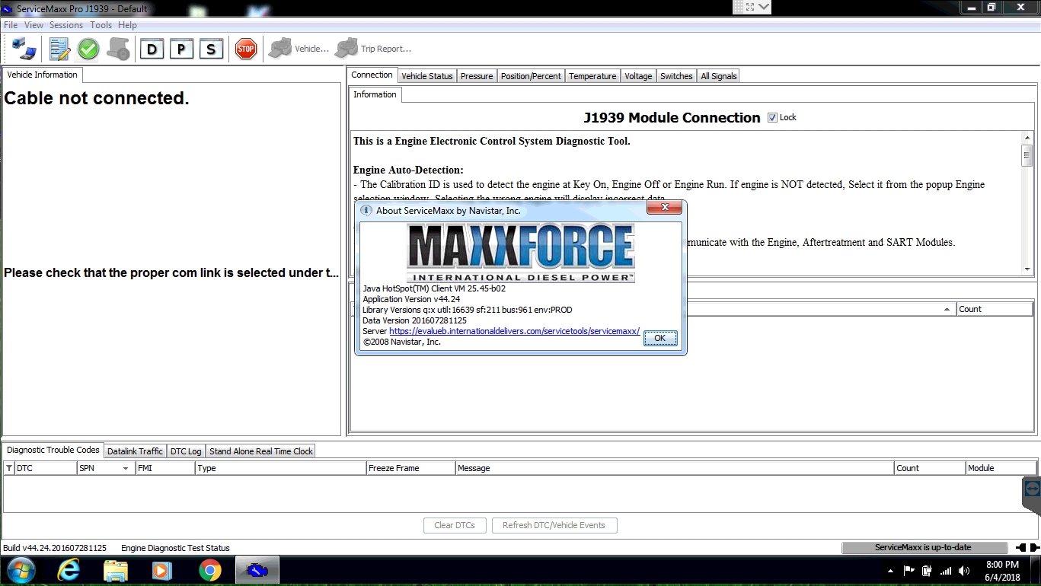This screenshot has height=586, width=1041.
Task: Select the P toolbar button
Action: pos(180,49)
